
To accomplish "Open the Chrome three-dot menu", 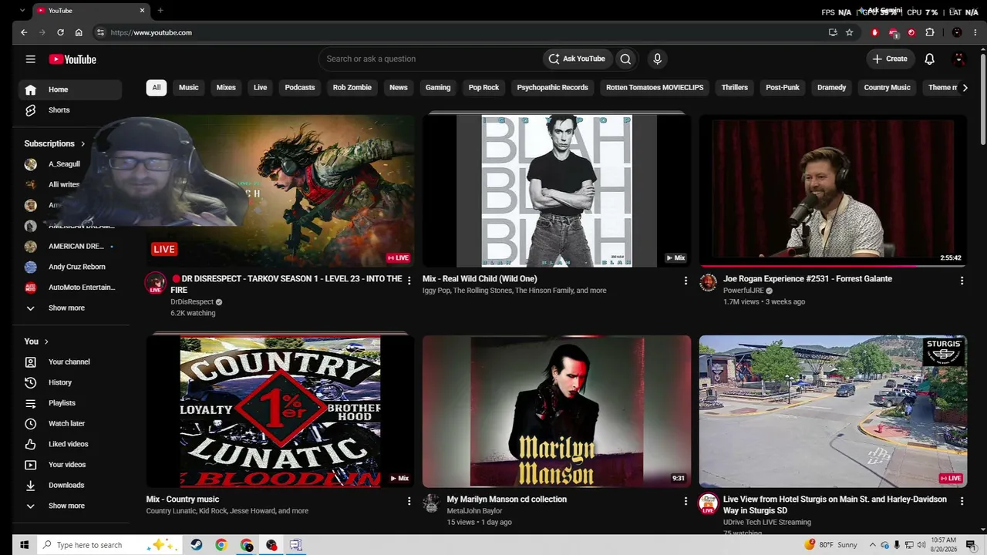I will tap(975, 32).
